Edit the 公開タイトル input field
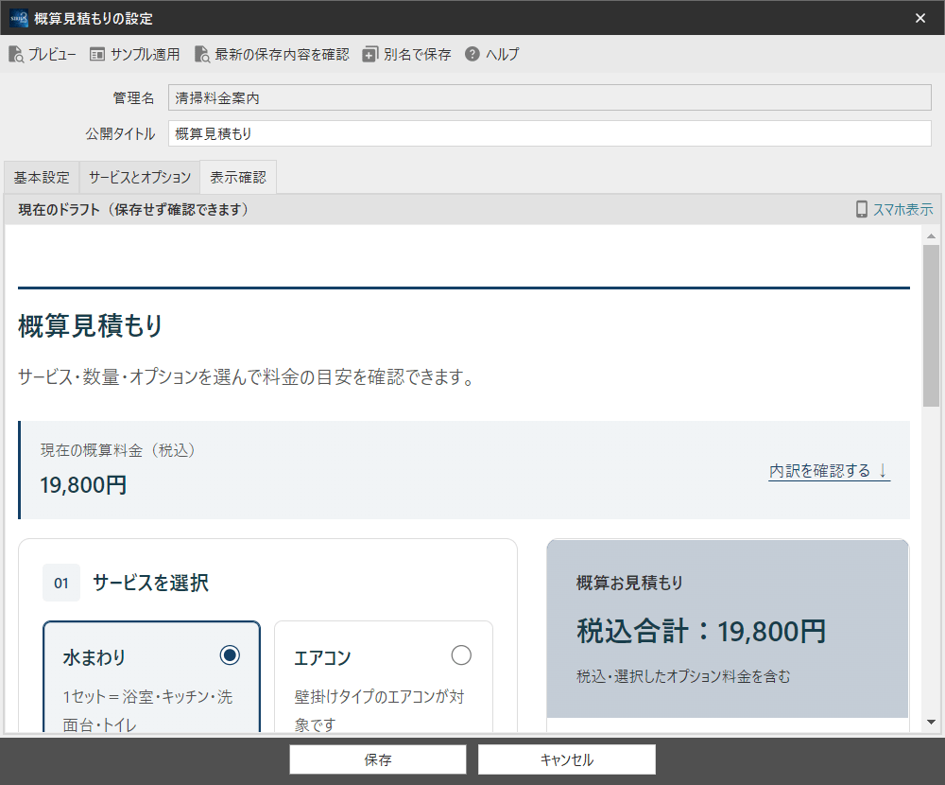 tap(550, 133)
